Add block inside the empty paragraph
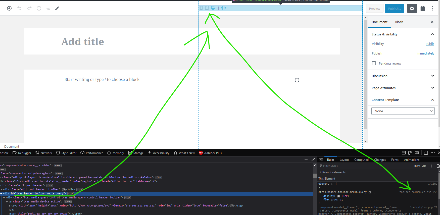The image size is (440, 215). pos(297,80)
